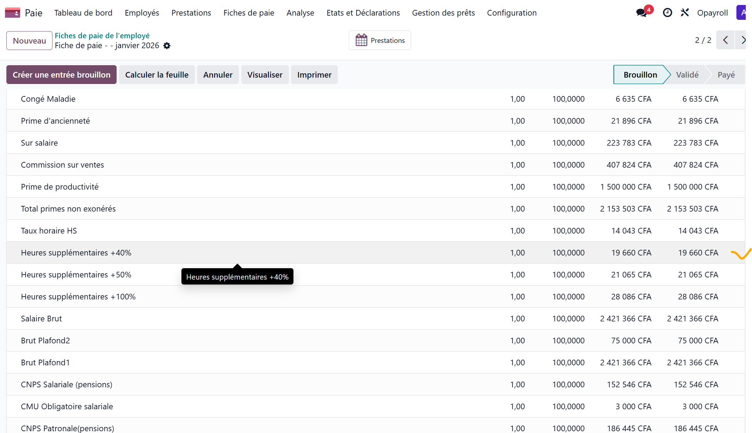The width and height of the screenshot is (752, 433).
Task: Select Heures supplémentaires +100% row
Action: point(376,297)
